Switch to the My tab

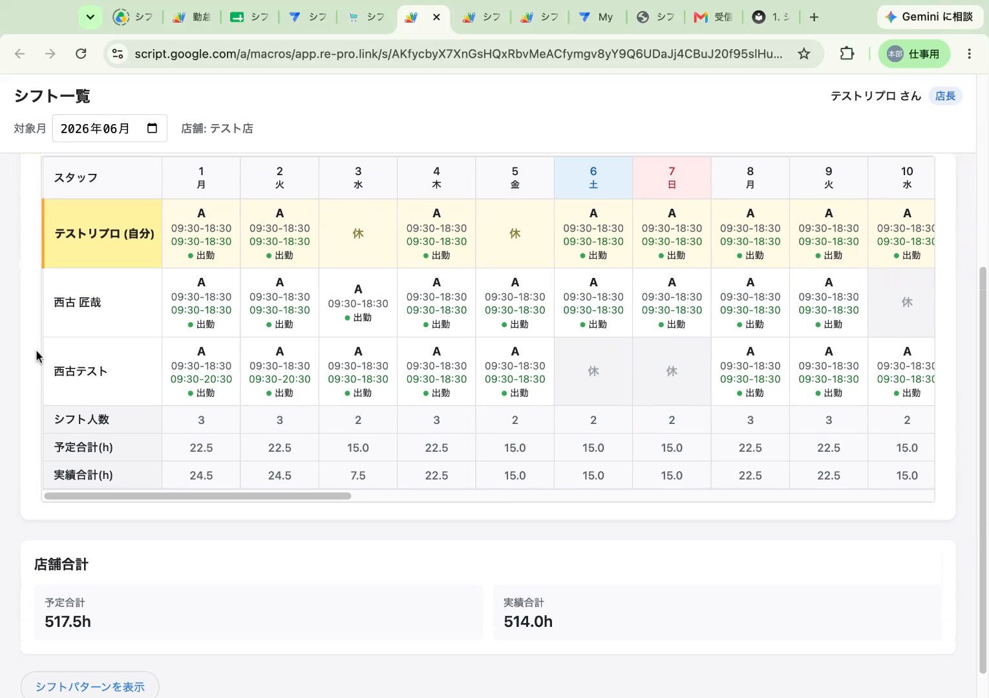click(597, 17)
